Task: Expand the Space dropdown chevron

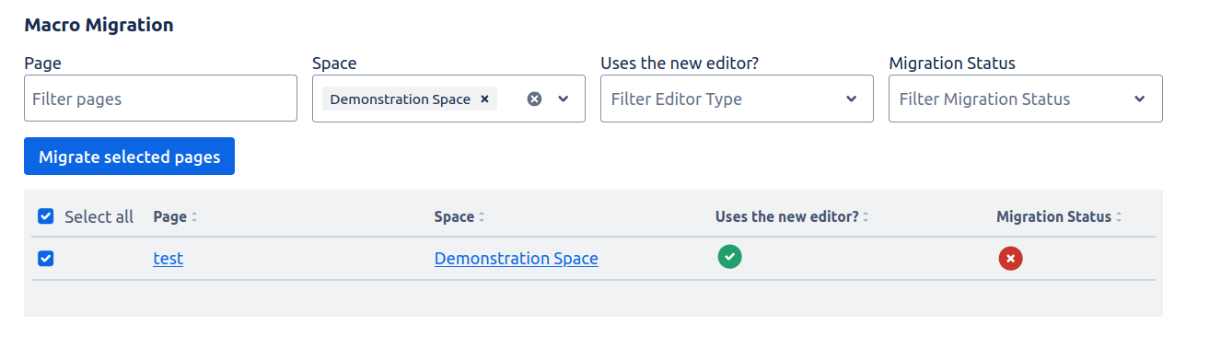Action: point(564,99)
